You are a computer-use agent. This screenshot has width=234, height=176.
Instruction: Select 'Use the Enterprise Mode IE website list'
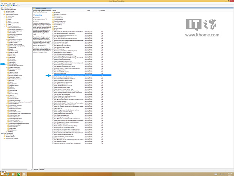pyautogui.click(x=63, y=77)
